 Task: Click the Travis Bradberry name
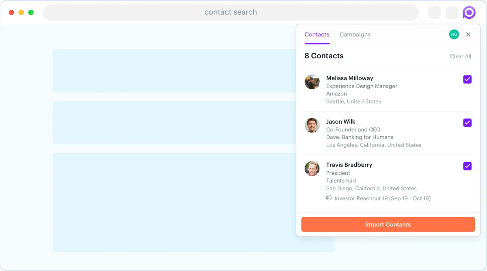pyautogui.click(x=349, y=165)
